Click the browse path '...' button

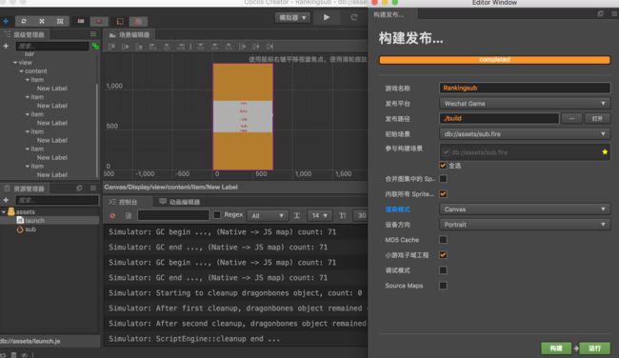tap(571, 118)
